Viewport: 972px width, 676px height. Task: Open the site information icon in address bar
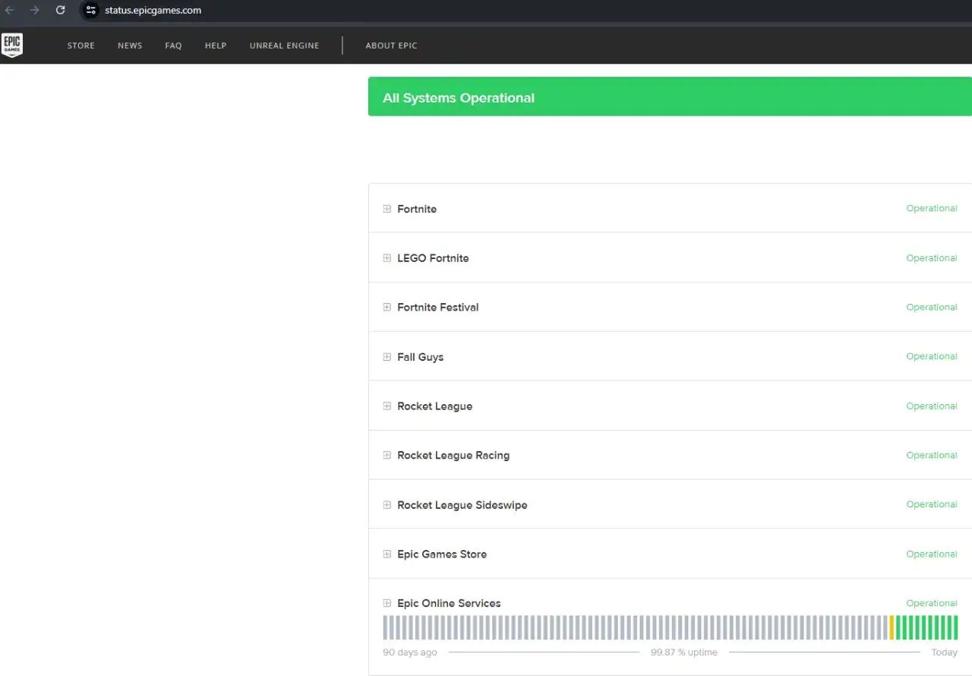click(x=90, y=11)
